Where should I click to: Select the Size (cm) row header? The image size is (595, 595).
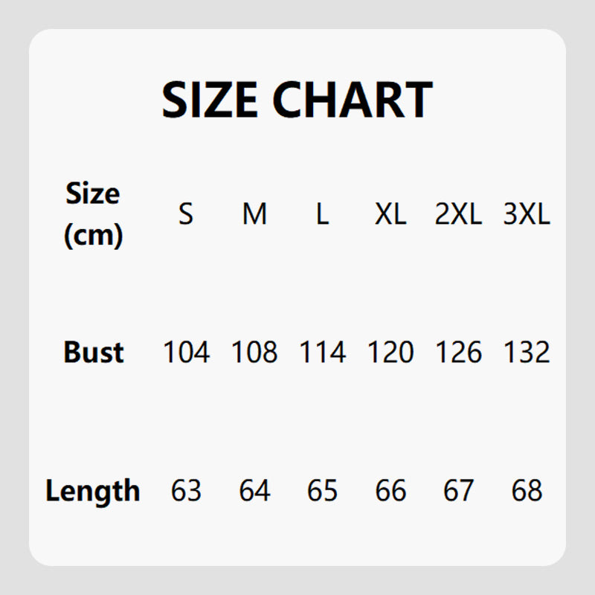click(x=93, y=215)
